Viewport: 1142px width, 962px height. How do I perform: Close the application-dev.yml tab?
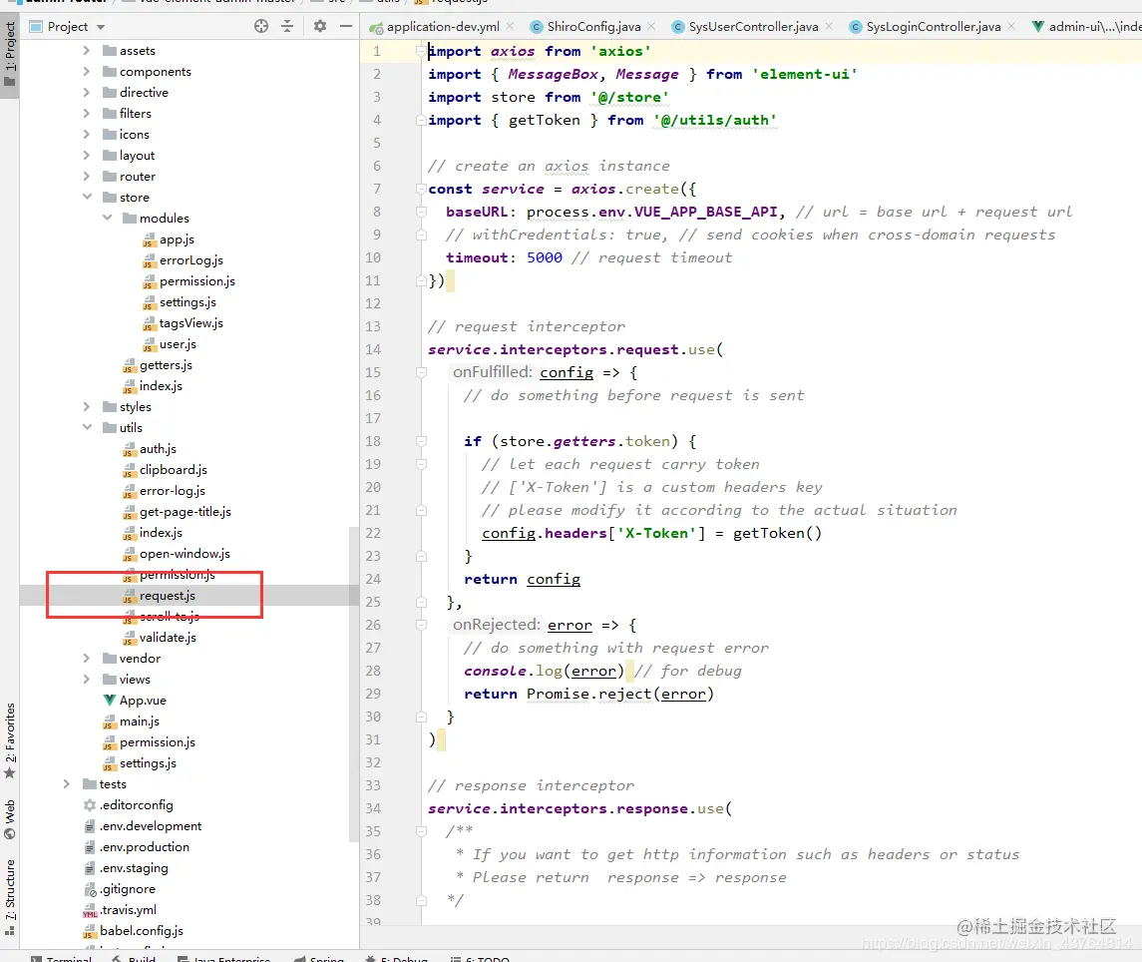[510, 26]
